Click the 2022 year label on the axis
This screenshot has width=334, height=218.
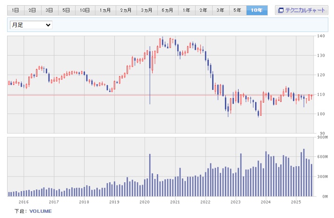pyautogui.click(x=206, y=202)
